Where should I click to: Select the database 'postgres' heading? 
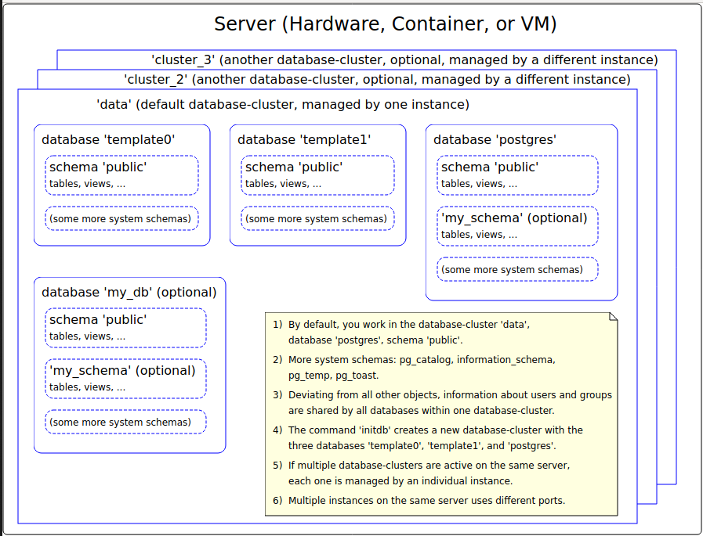pyautogui.click(x=495, y=139)
